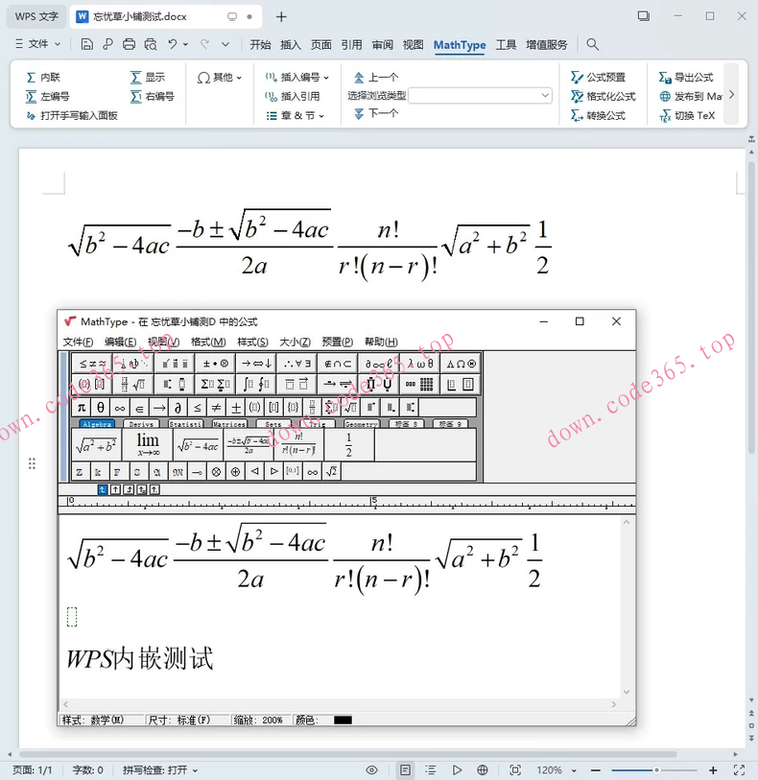Open the integral templates palette
Screen dimensions: 758x780
pos(256,384)
